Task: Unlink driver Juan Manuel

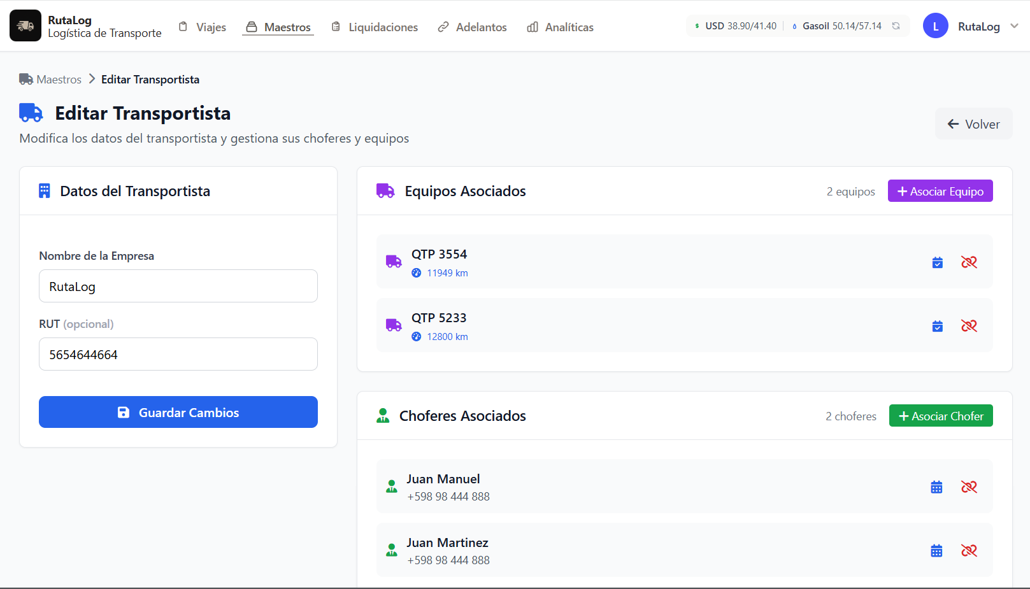Action: 969,487
